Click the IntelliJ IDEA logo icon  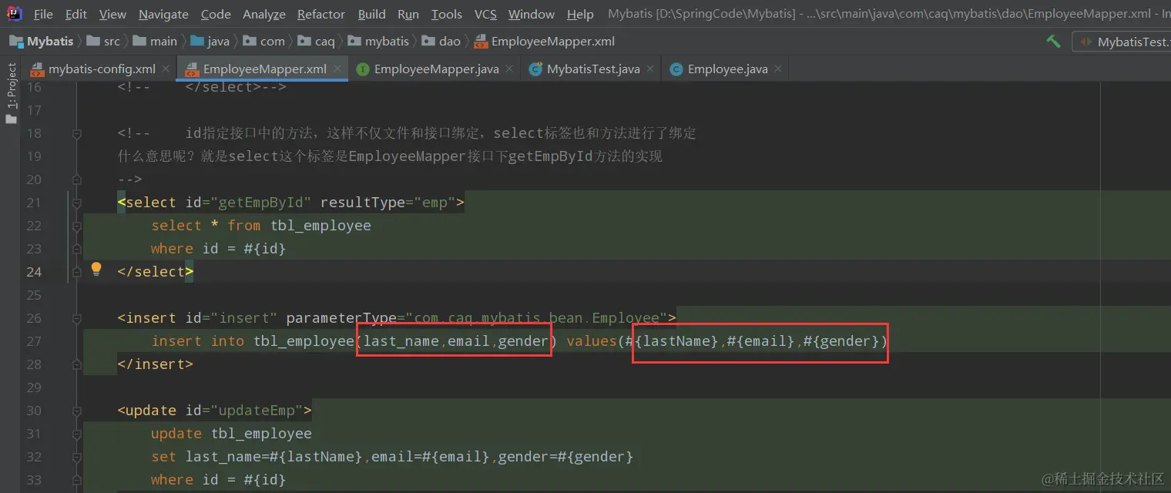[15, 14]
